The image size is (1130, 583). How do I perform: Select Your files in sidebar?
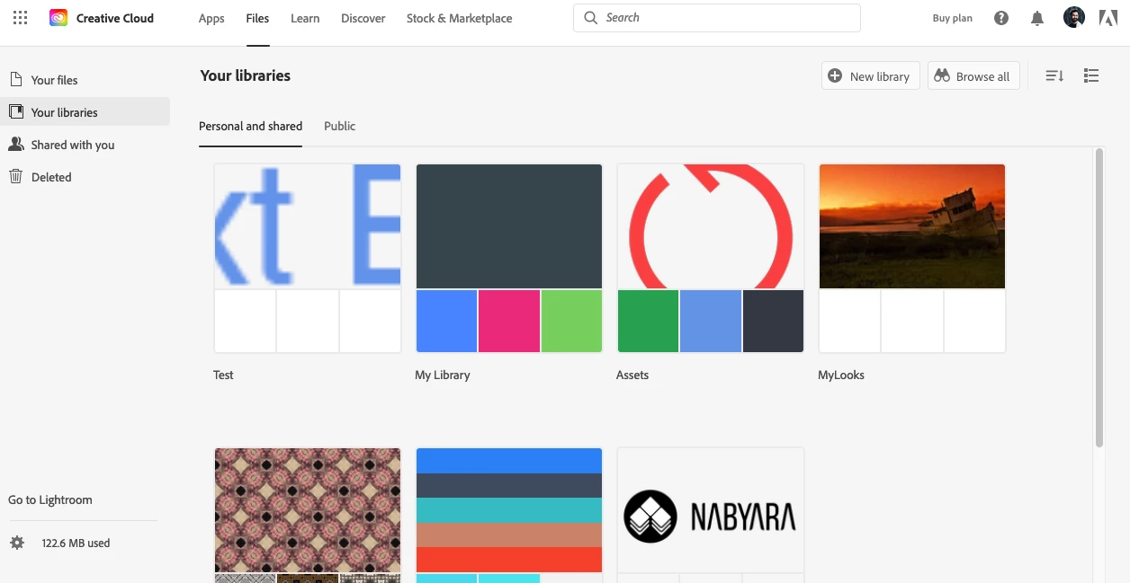[85, 80]
